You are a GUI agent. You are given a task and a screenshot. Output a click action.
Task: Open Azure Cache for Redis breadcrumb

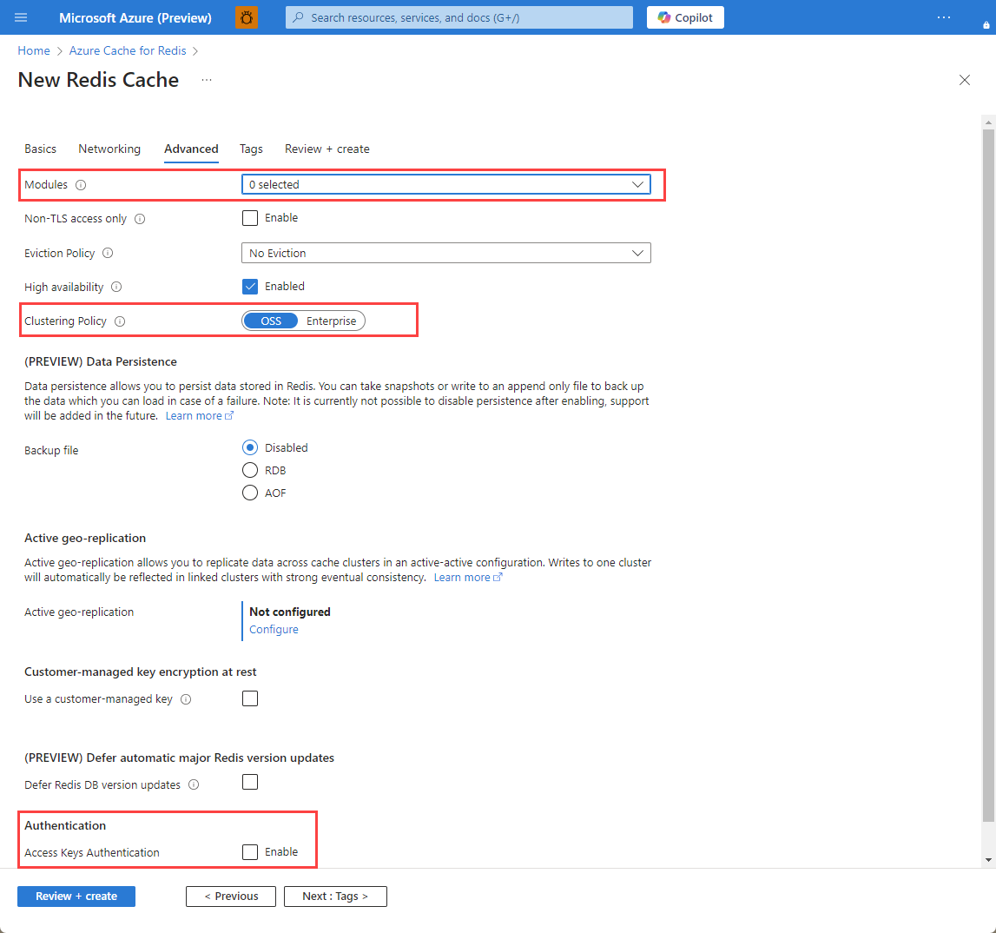click(x=128, y=51)
